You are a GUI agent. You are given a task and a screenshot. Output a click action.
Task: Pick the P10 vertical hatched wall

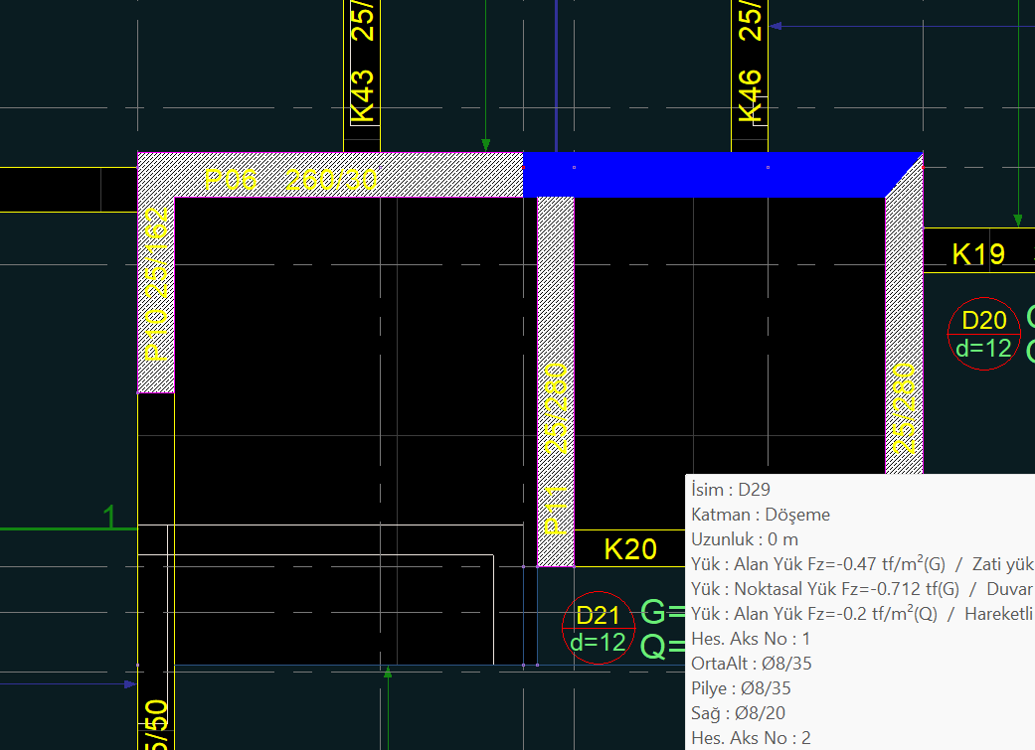pyautogui.click(x=156, y=288)
